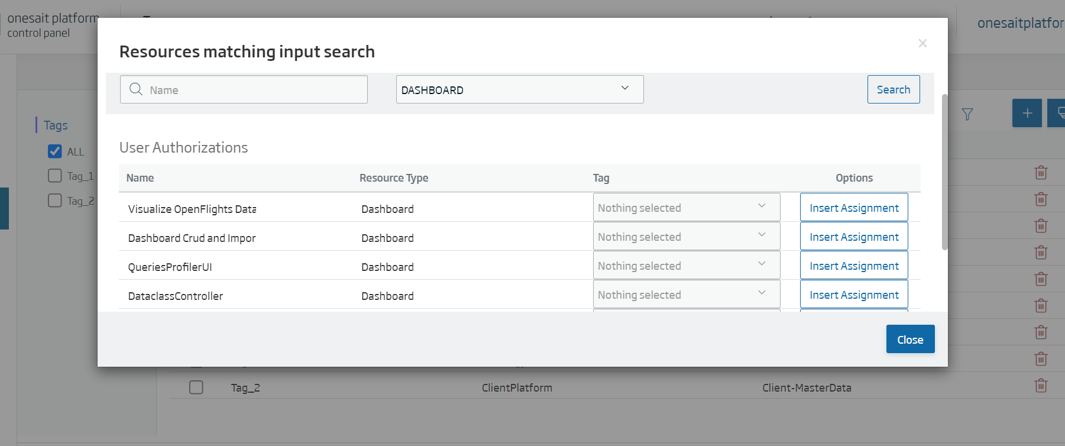Viewport: 1065px width, 446px height.
Task: Insert Assignment for DataclassController
Action: 854,295
